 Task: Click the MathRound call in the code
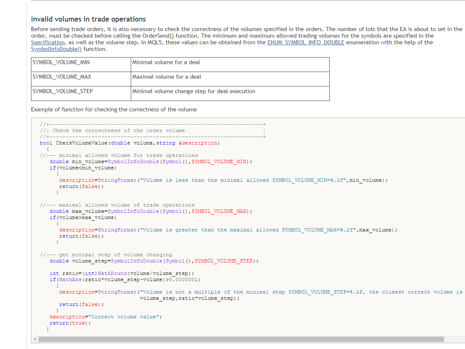point(112,273)
